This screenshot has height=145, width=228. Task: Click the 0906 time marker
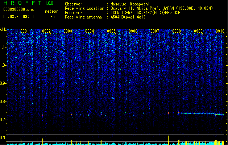pyautogui.click(x=133, y=31)
